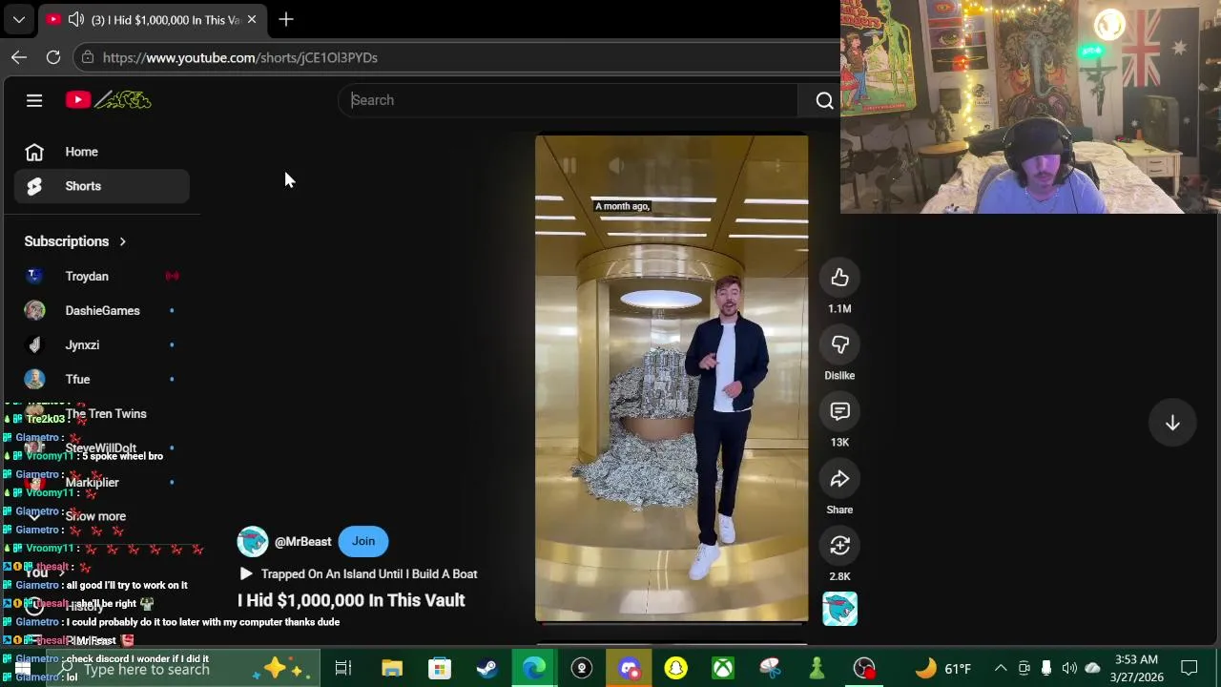
Task: Open the DashieGames subscription channel
Action: pos(102,310)
